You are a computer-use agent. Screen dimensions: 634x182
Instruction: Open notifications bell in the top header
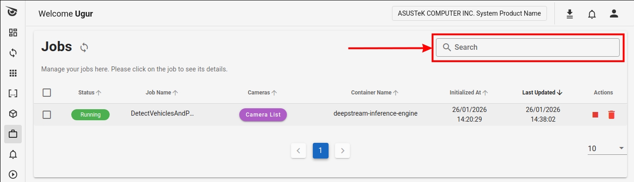pos(592,14)
